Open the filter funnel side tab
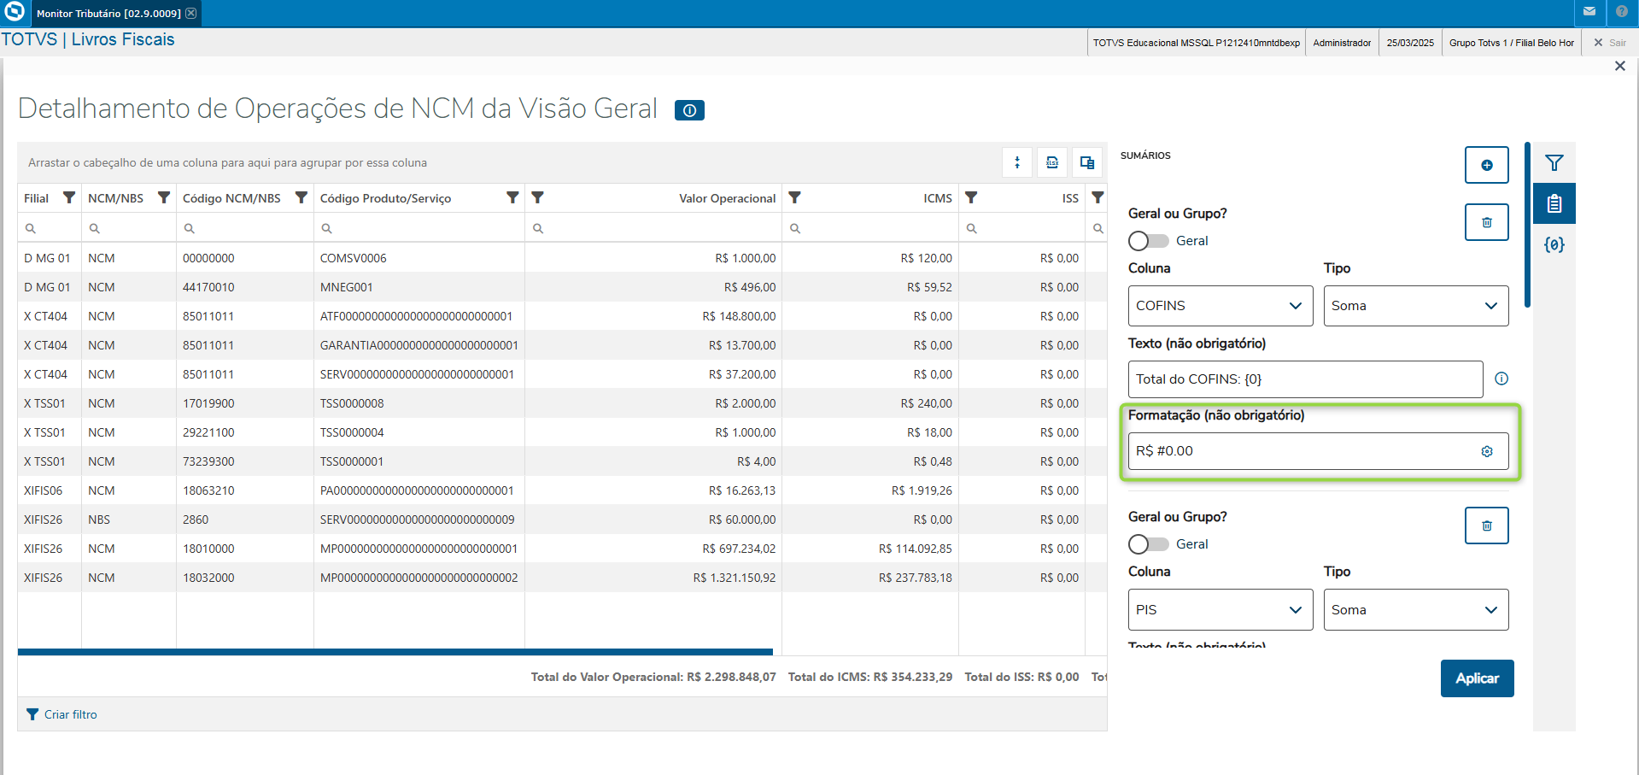Screen dimensions: 1639x775 coord(1554,162)
